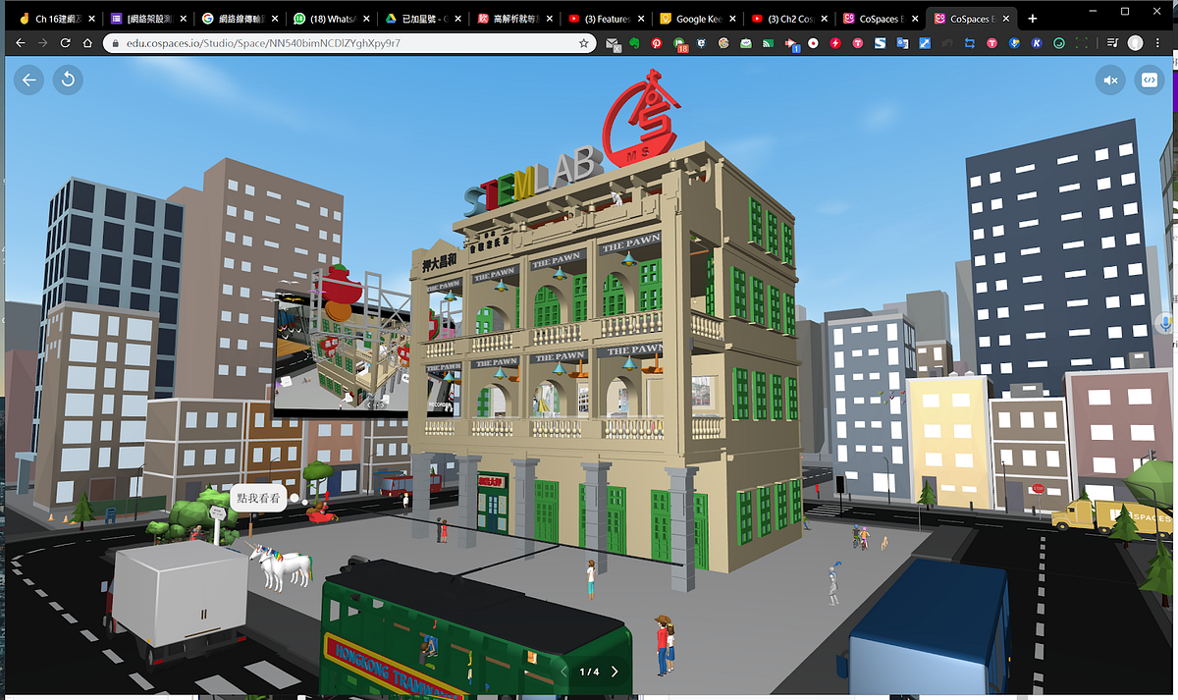Restart the CoSpaces scene with the reload icon
1178x700 pixels.
pos(67,80)
